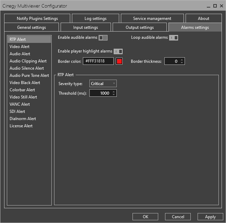Choose Audio Alert from the list
226x223 pixels.
[x=29, y=54]
